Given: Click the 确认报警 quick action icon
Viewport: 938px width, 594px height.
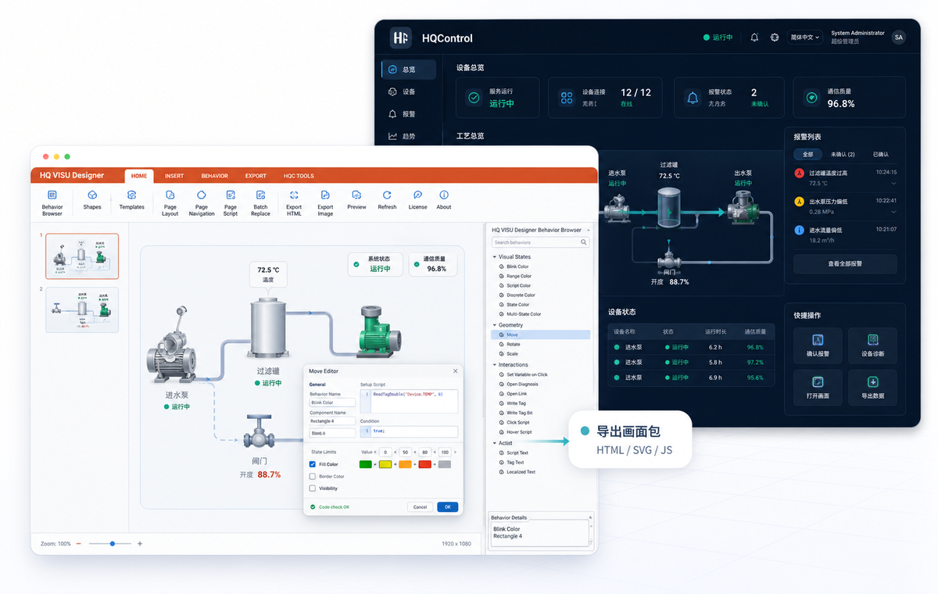Looking at the screenshot, I should [818, 340].
